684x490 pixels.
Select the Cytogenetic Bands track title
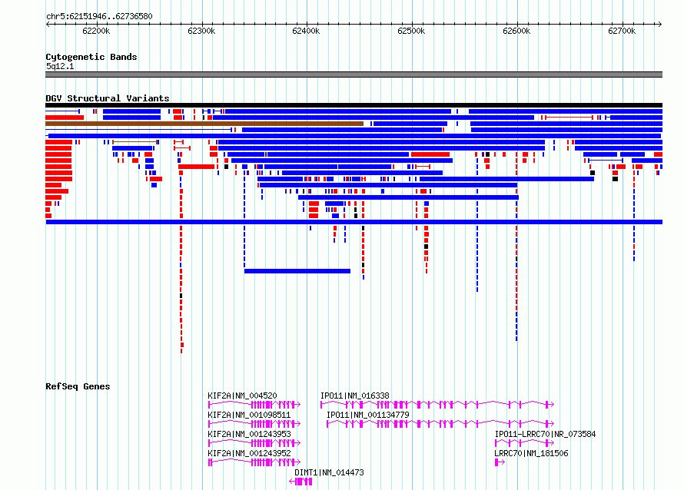click(x=91, y=57)
